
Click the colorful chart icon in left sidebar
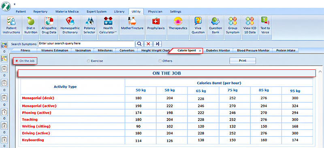point(4,58)
